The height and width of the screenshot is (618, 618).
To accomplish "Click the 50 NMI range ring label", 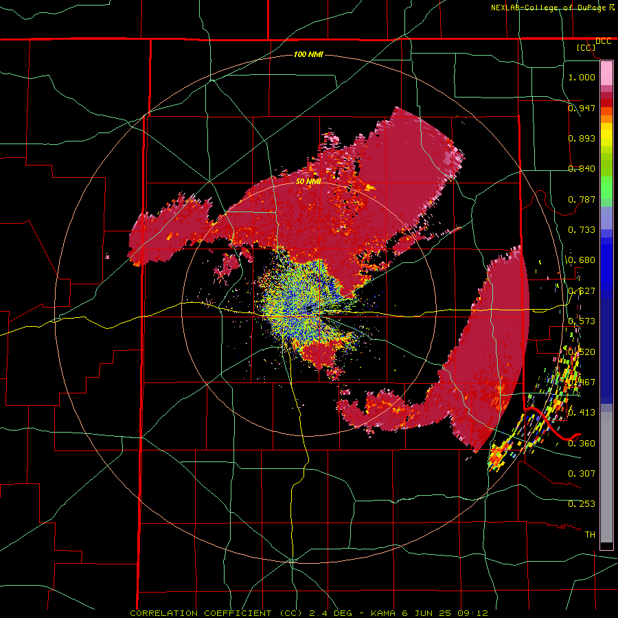I will coord(308,181).
